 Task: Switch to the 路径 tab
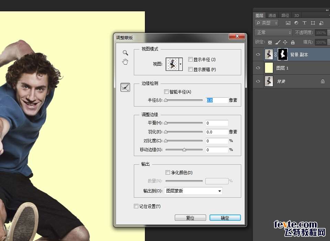[285, 15]
